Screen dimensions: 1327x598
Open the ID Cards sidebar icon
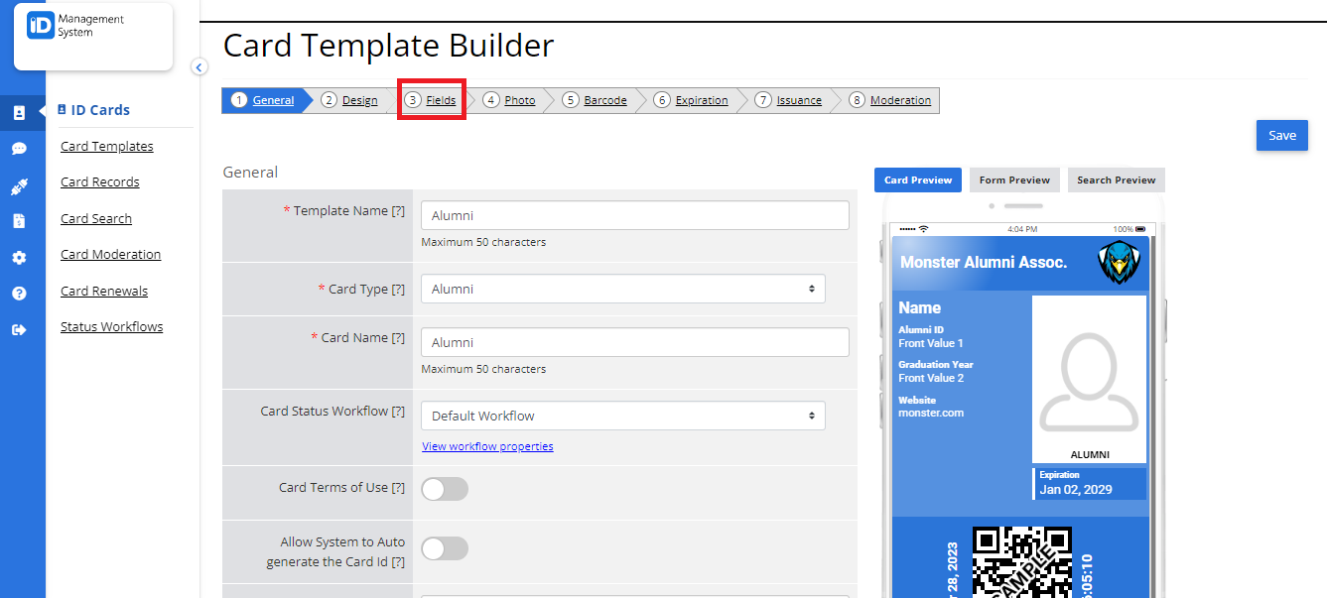point(19,113)
